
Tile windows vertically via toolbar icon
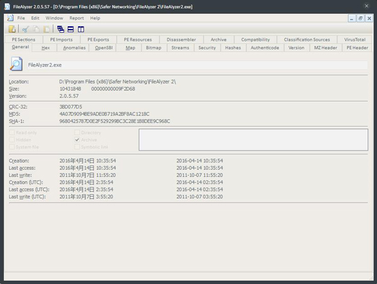point(81,29)
